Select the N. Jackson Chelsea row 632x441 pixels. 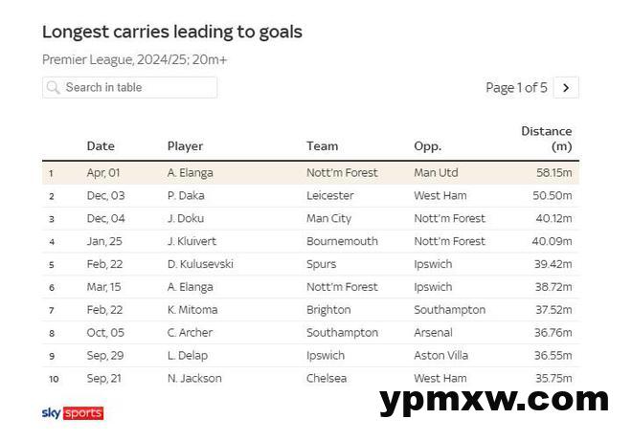pos(311,378)
